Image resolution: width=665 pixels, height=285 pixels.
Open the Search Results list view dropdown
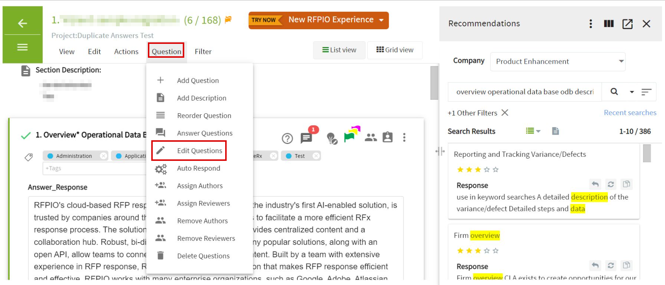(x=533, y=131)
